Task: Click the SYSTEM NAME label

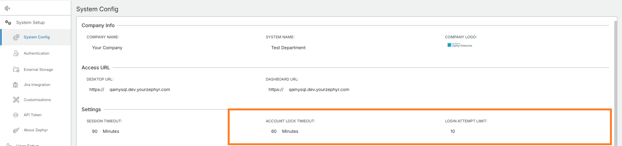Action: pyautogui.click(x=280, y=37)
